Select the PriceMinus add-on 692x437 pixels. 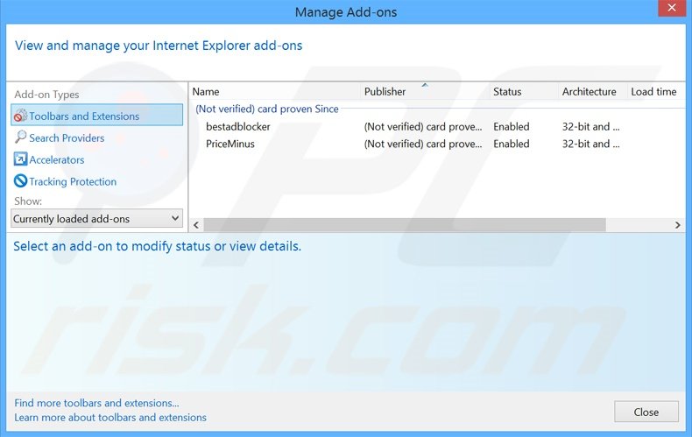(x=229, y=144)
